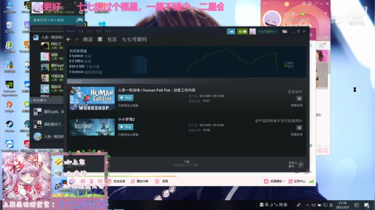
Task: Select friend 嘉轩yyd in friends list
Action: [52, 67]
